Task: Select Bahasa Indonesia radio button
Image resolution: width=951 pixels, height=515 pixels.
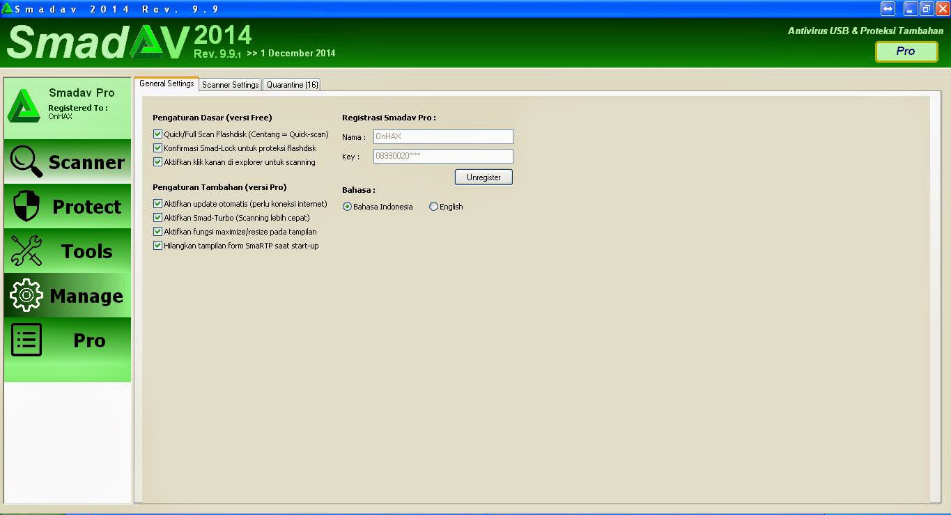Action: [x=347, y=207]
